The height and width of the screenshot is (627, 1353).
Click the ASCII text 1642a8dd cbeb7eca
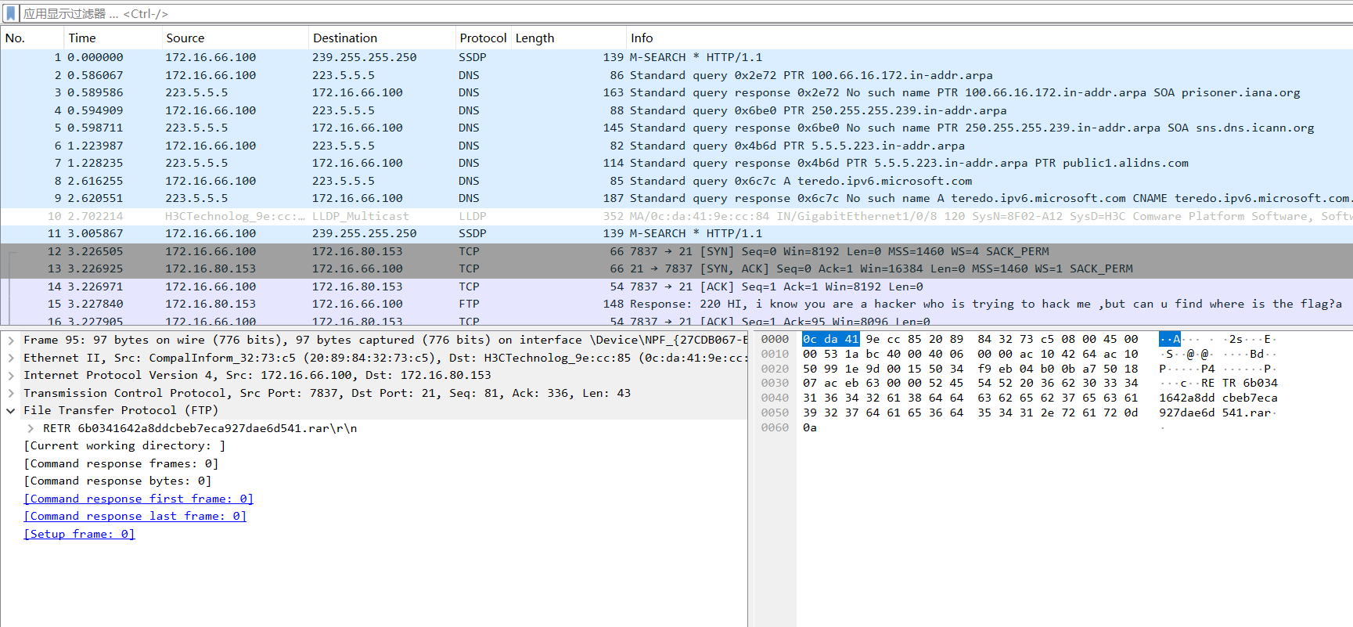click(1218, 398)
